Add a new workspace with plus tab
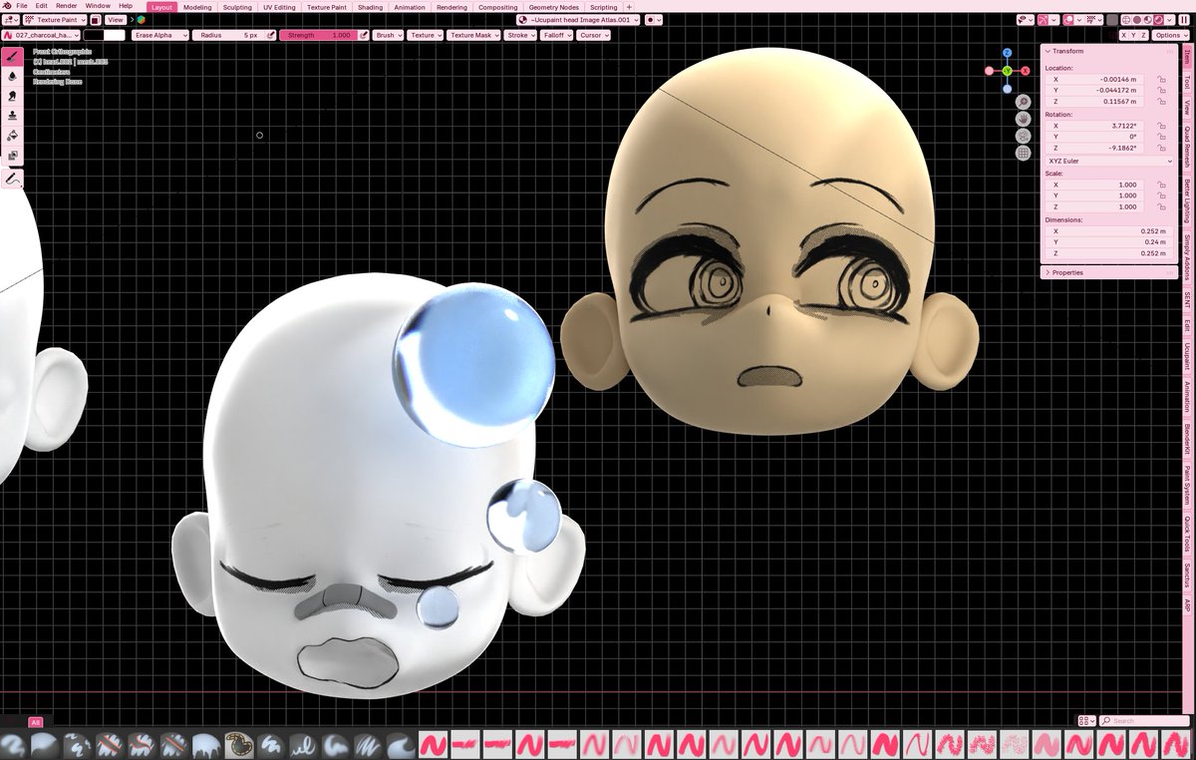 (629, 7)
